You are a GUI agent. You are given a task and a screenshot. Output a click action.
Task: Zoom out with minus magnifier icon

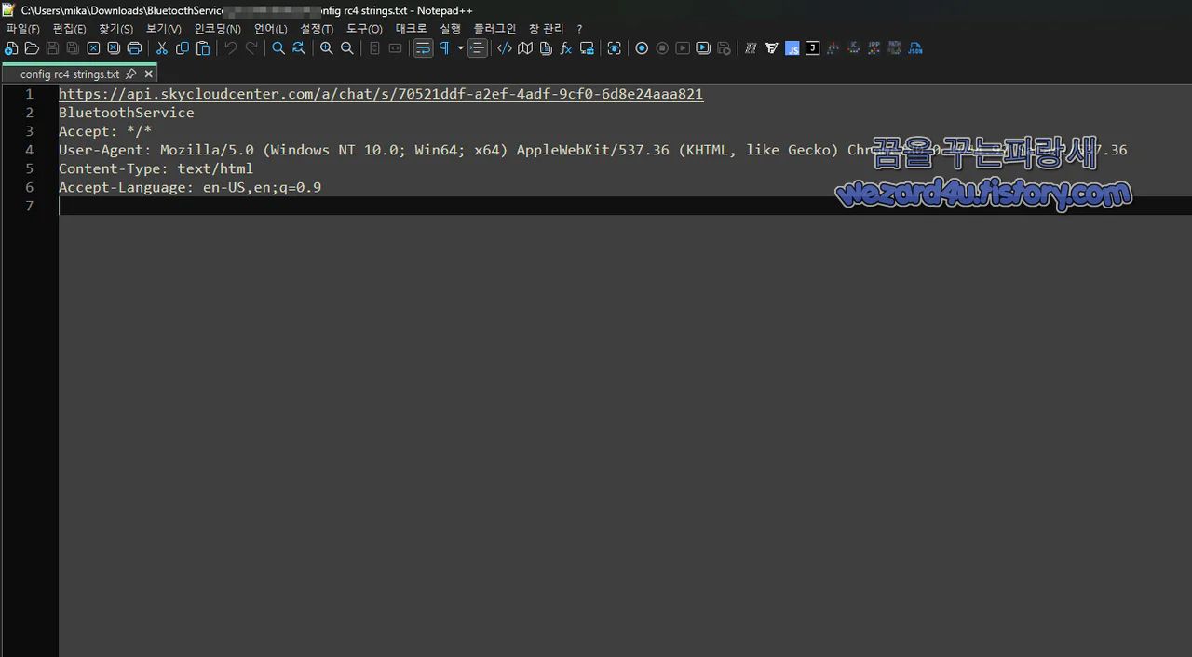click(347, 48)
